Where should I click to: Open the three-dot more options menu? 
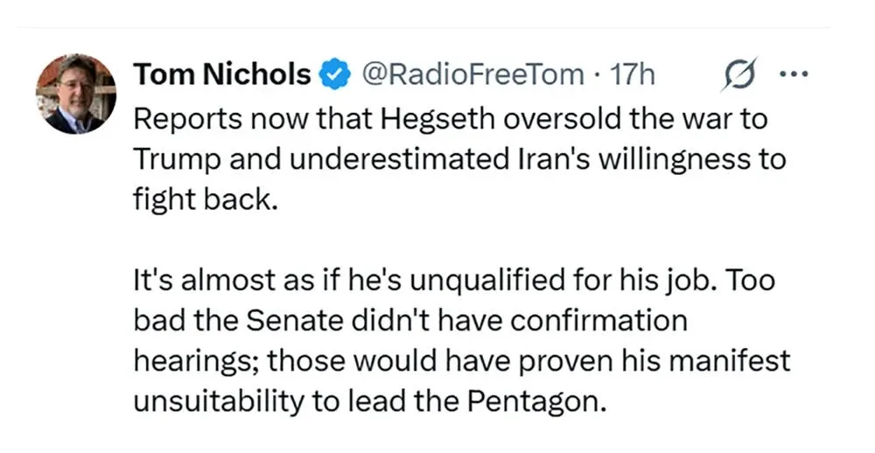(x=791, y=75)
